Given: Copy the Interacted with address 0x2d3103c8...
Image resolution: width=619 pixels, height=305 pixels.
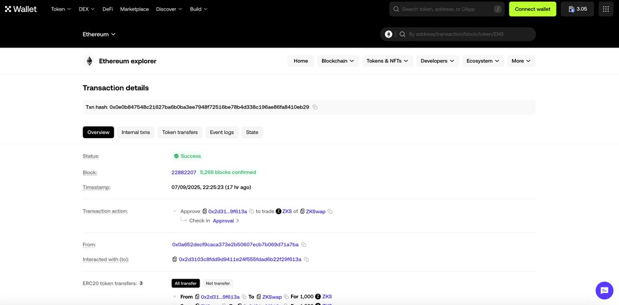Looking at the screenshot, I should 306,259.
